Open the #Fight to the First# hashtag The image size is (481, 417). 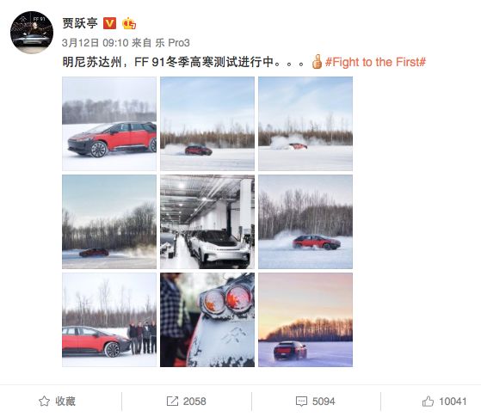375,62
